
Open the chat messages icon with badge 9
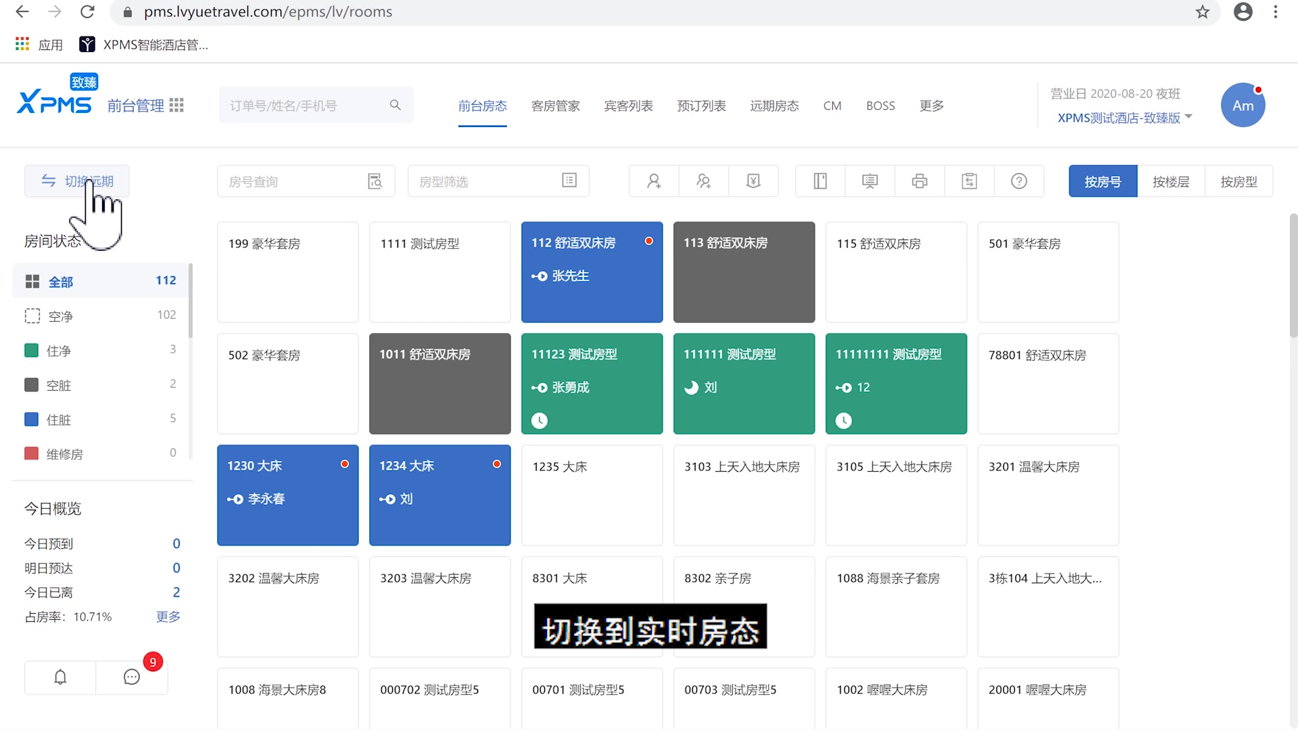(x=132, y=677)
